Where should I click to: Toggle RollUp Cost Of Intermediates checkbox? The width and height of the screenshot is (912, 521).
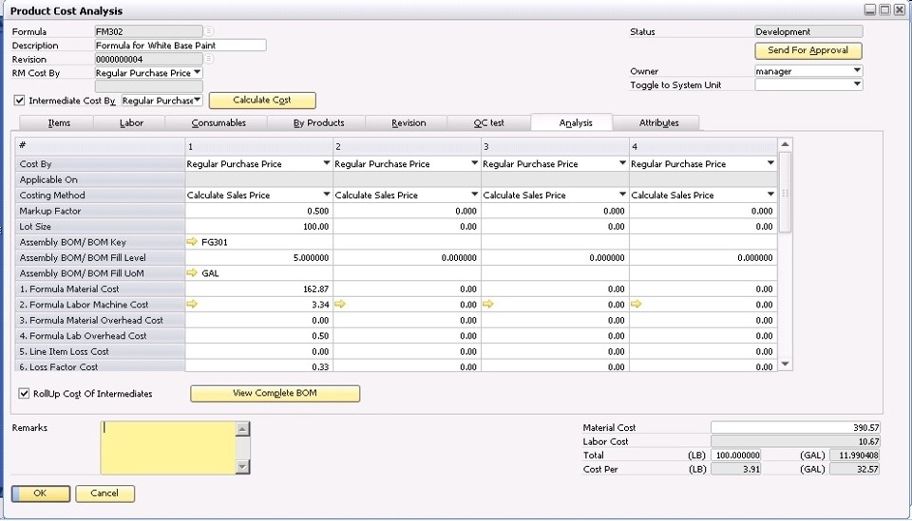tap(24, 393)
